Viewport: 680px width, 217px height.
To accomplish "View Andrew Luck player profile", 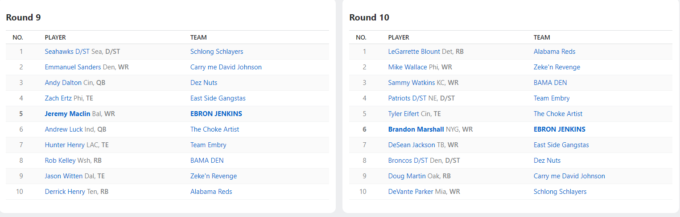I will pyautogui.click(x=64, y=129).
